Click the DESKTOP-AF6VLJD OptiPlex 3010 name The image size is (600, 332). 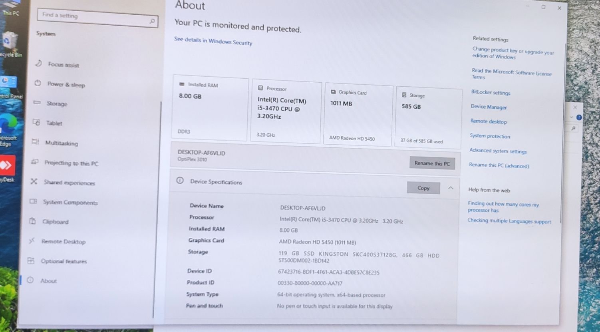click(201, 155)
